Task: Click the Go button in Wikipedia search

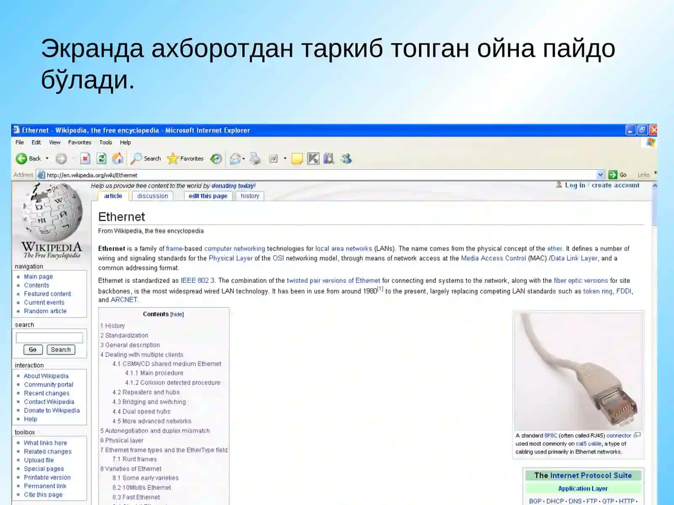Action: pos(32,350)
